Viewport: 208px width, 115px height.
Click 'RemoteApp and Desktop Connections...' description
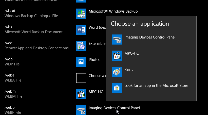click(x=38, y=48)
